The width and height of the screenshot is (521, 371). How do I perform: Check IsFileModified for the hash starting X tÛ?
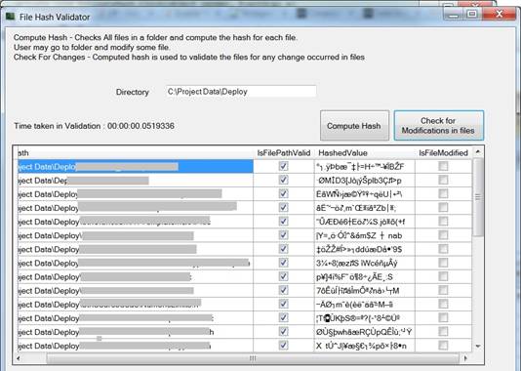pyautogui.click(x=443, y=346)
